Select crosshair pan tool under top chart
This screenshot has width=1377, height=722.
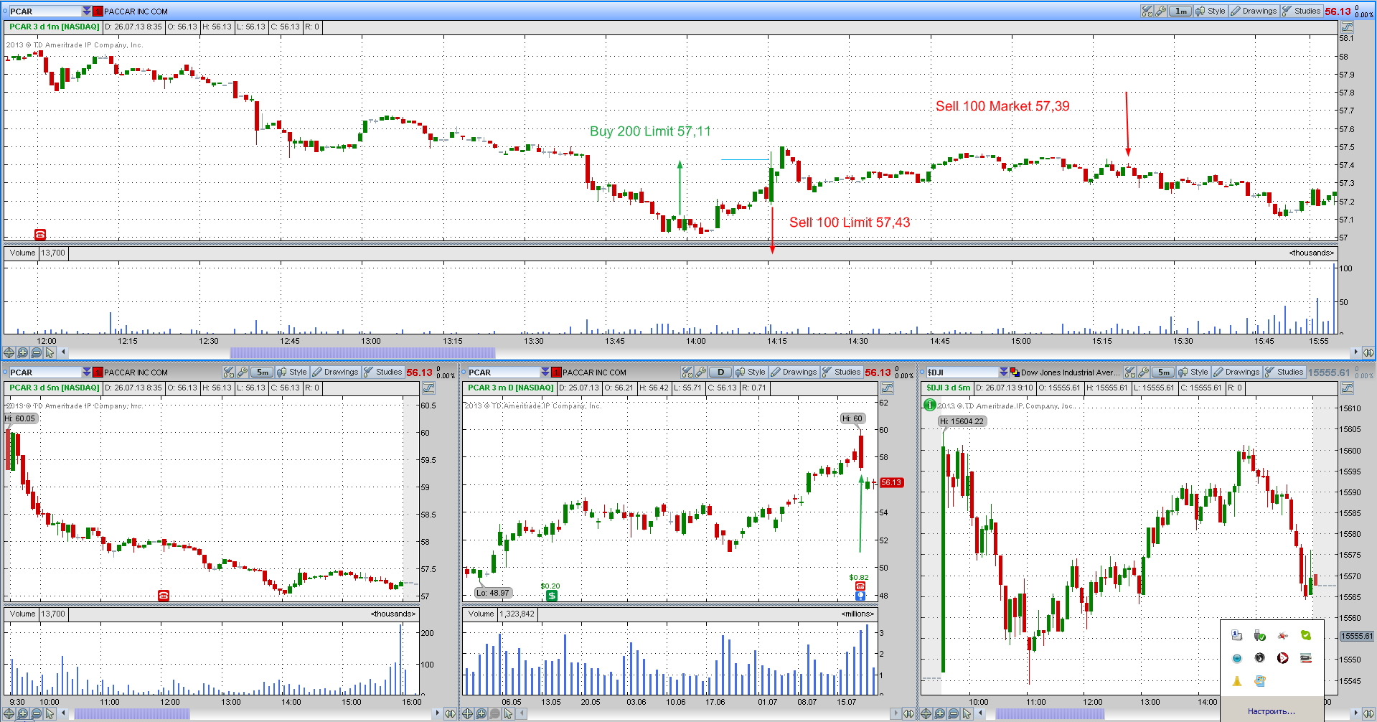(x=9, y=352)
